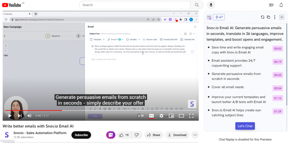This screenshot has width=288, height=143.
Task: Open the YouTube home logo
Action: (12, 5)
